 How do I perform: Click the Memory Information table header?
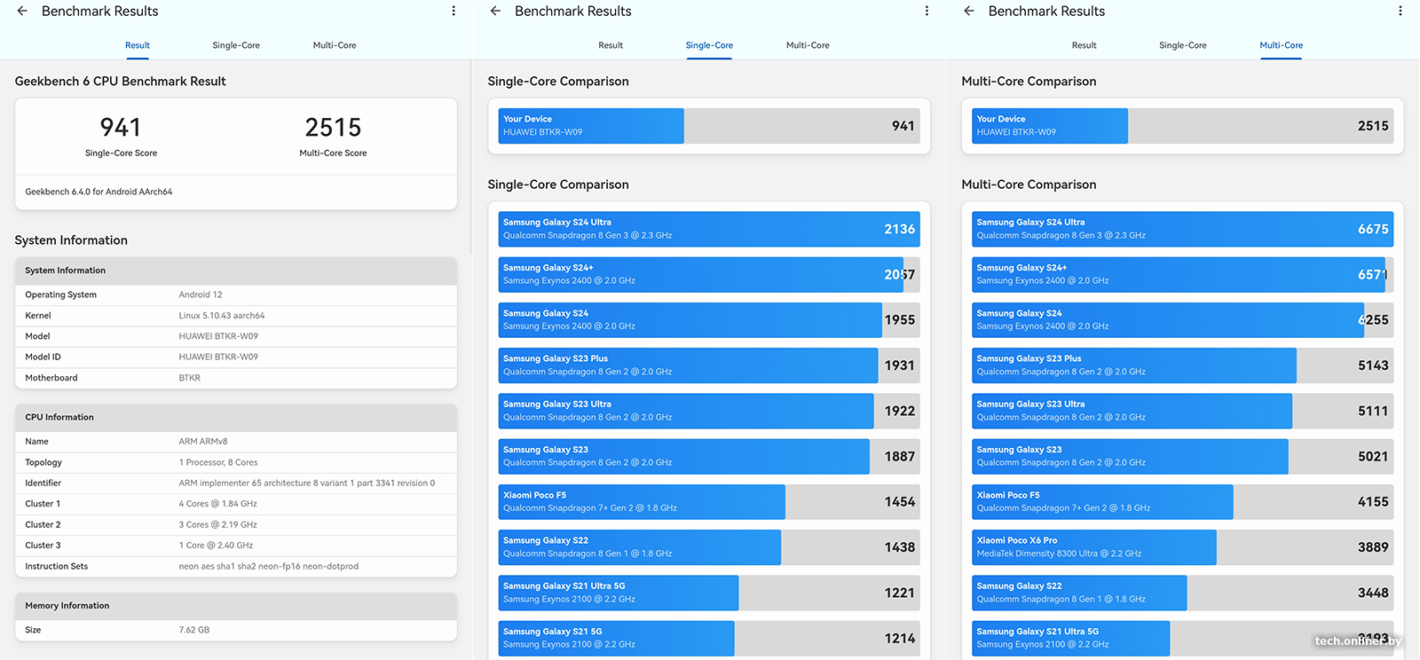(236, 606)
